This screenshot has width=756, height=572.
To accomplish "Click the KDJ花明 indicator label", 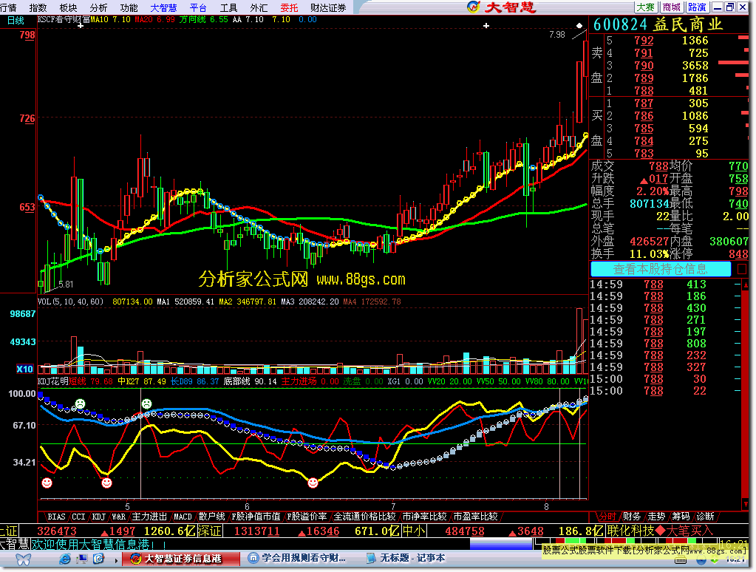I will 52,381.
